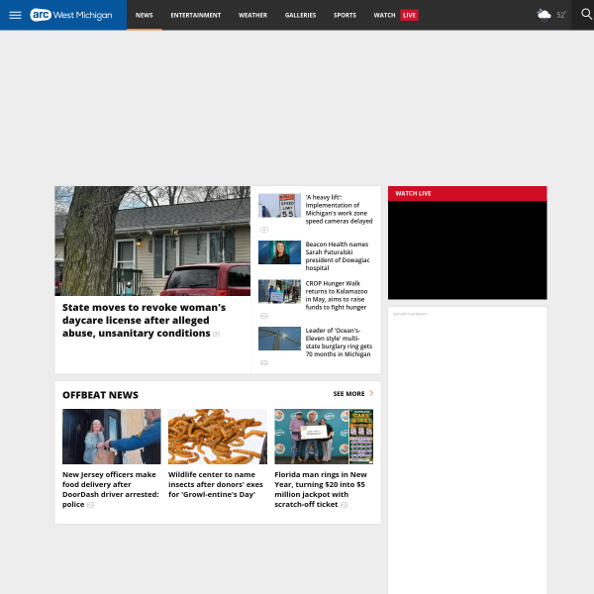Click the officer handing food delivery photo
The height and width of the screenshot is (594, 594).
point(111,437)
